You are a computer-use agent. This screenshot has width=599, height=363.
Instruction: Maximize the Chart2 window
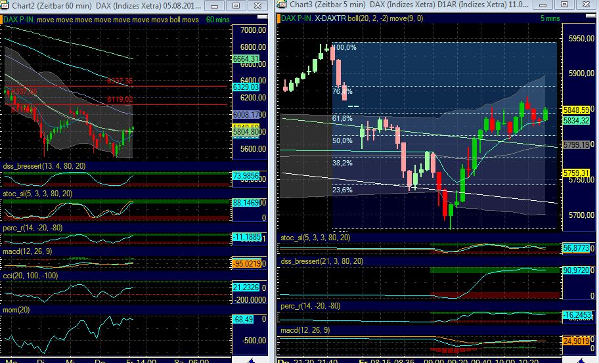(x=236, y=6)
